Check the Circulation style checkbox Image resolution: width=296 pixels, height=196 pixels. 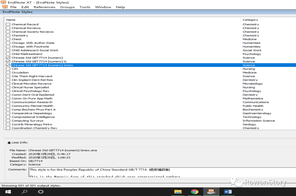8,72
